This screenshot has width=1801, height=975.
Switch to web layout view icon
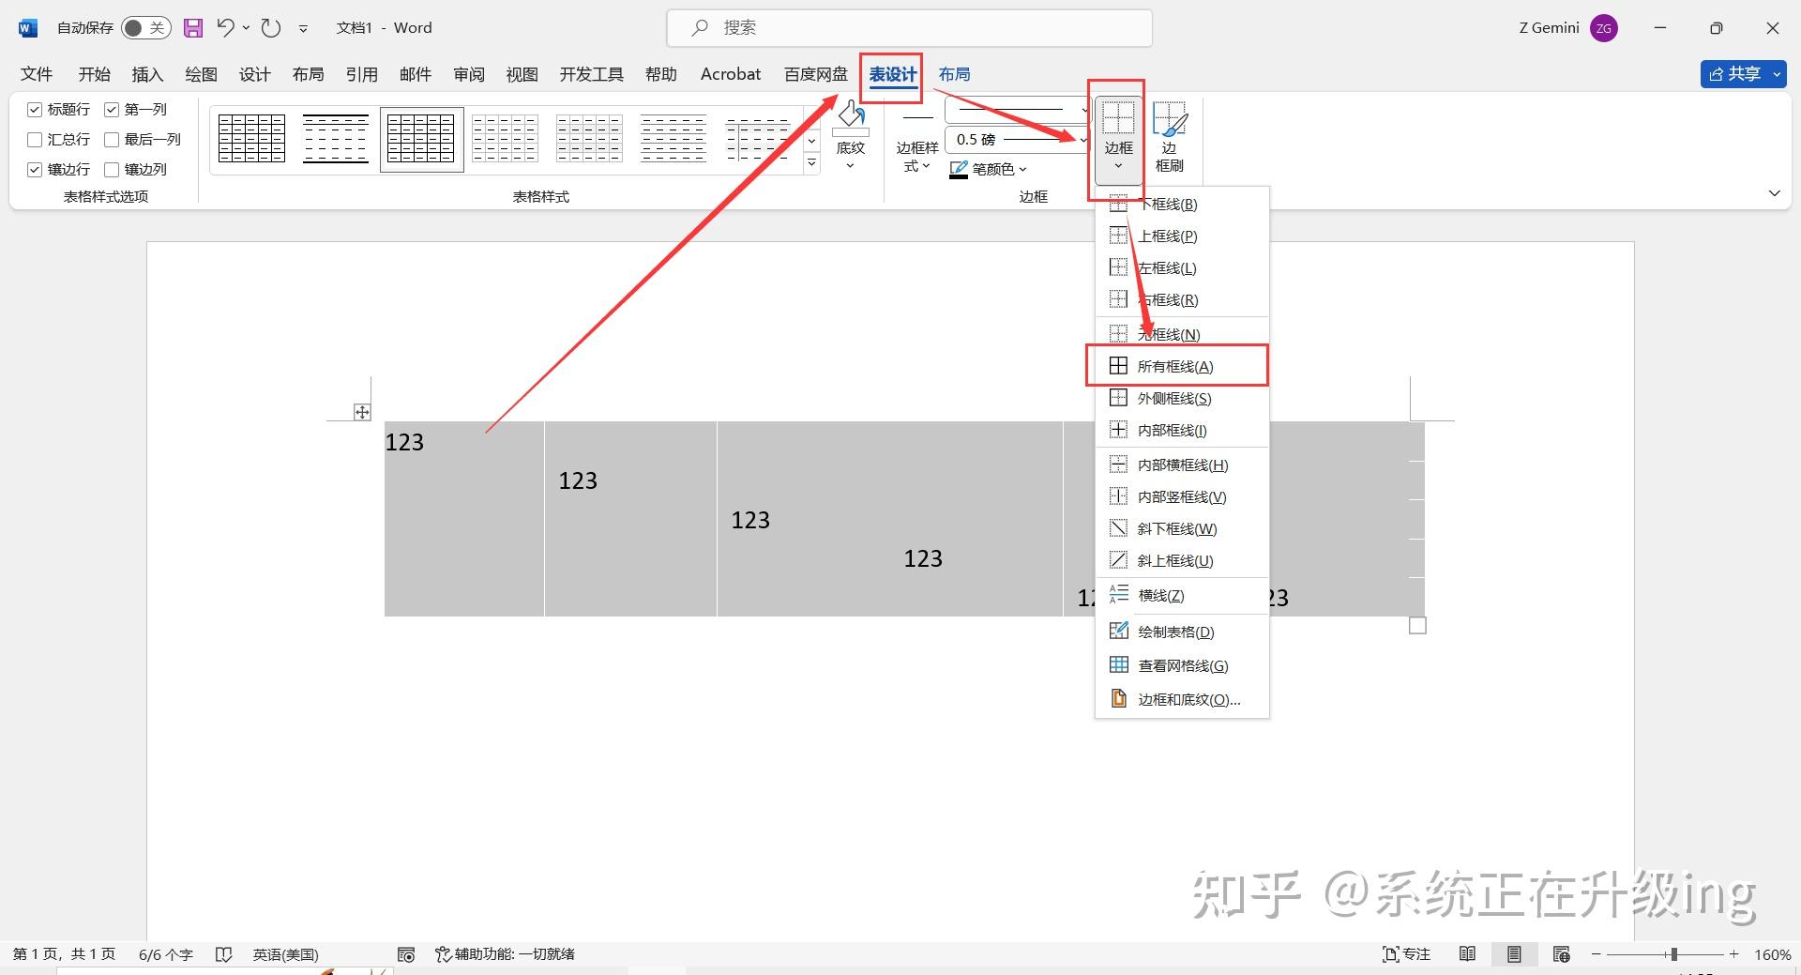pos(1562,954)
